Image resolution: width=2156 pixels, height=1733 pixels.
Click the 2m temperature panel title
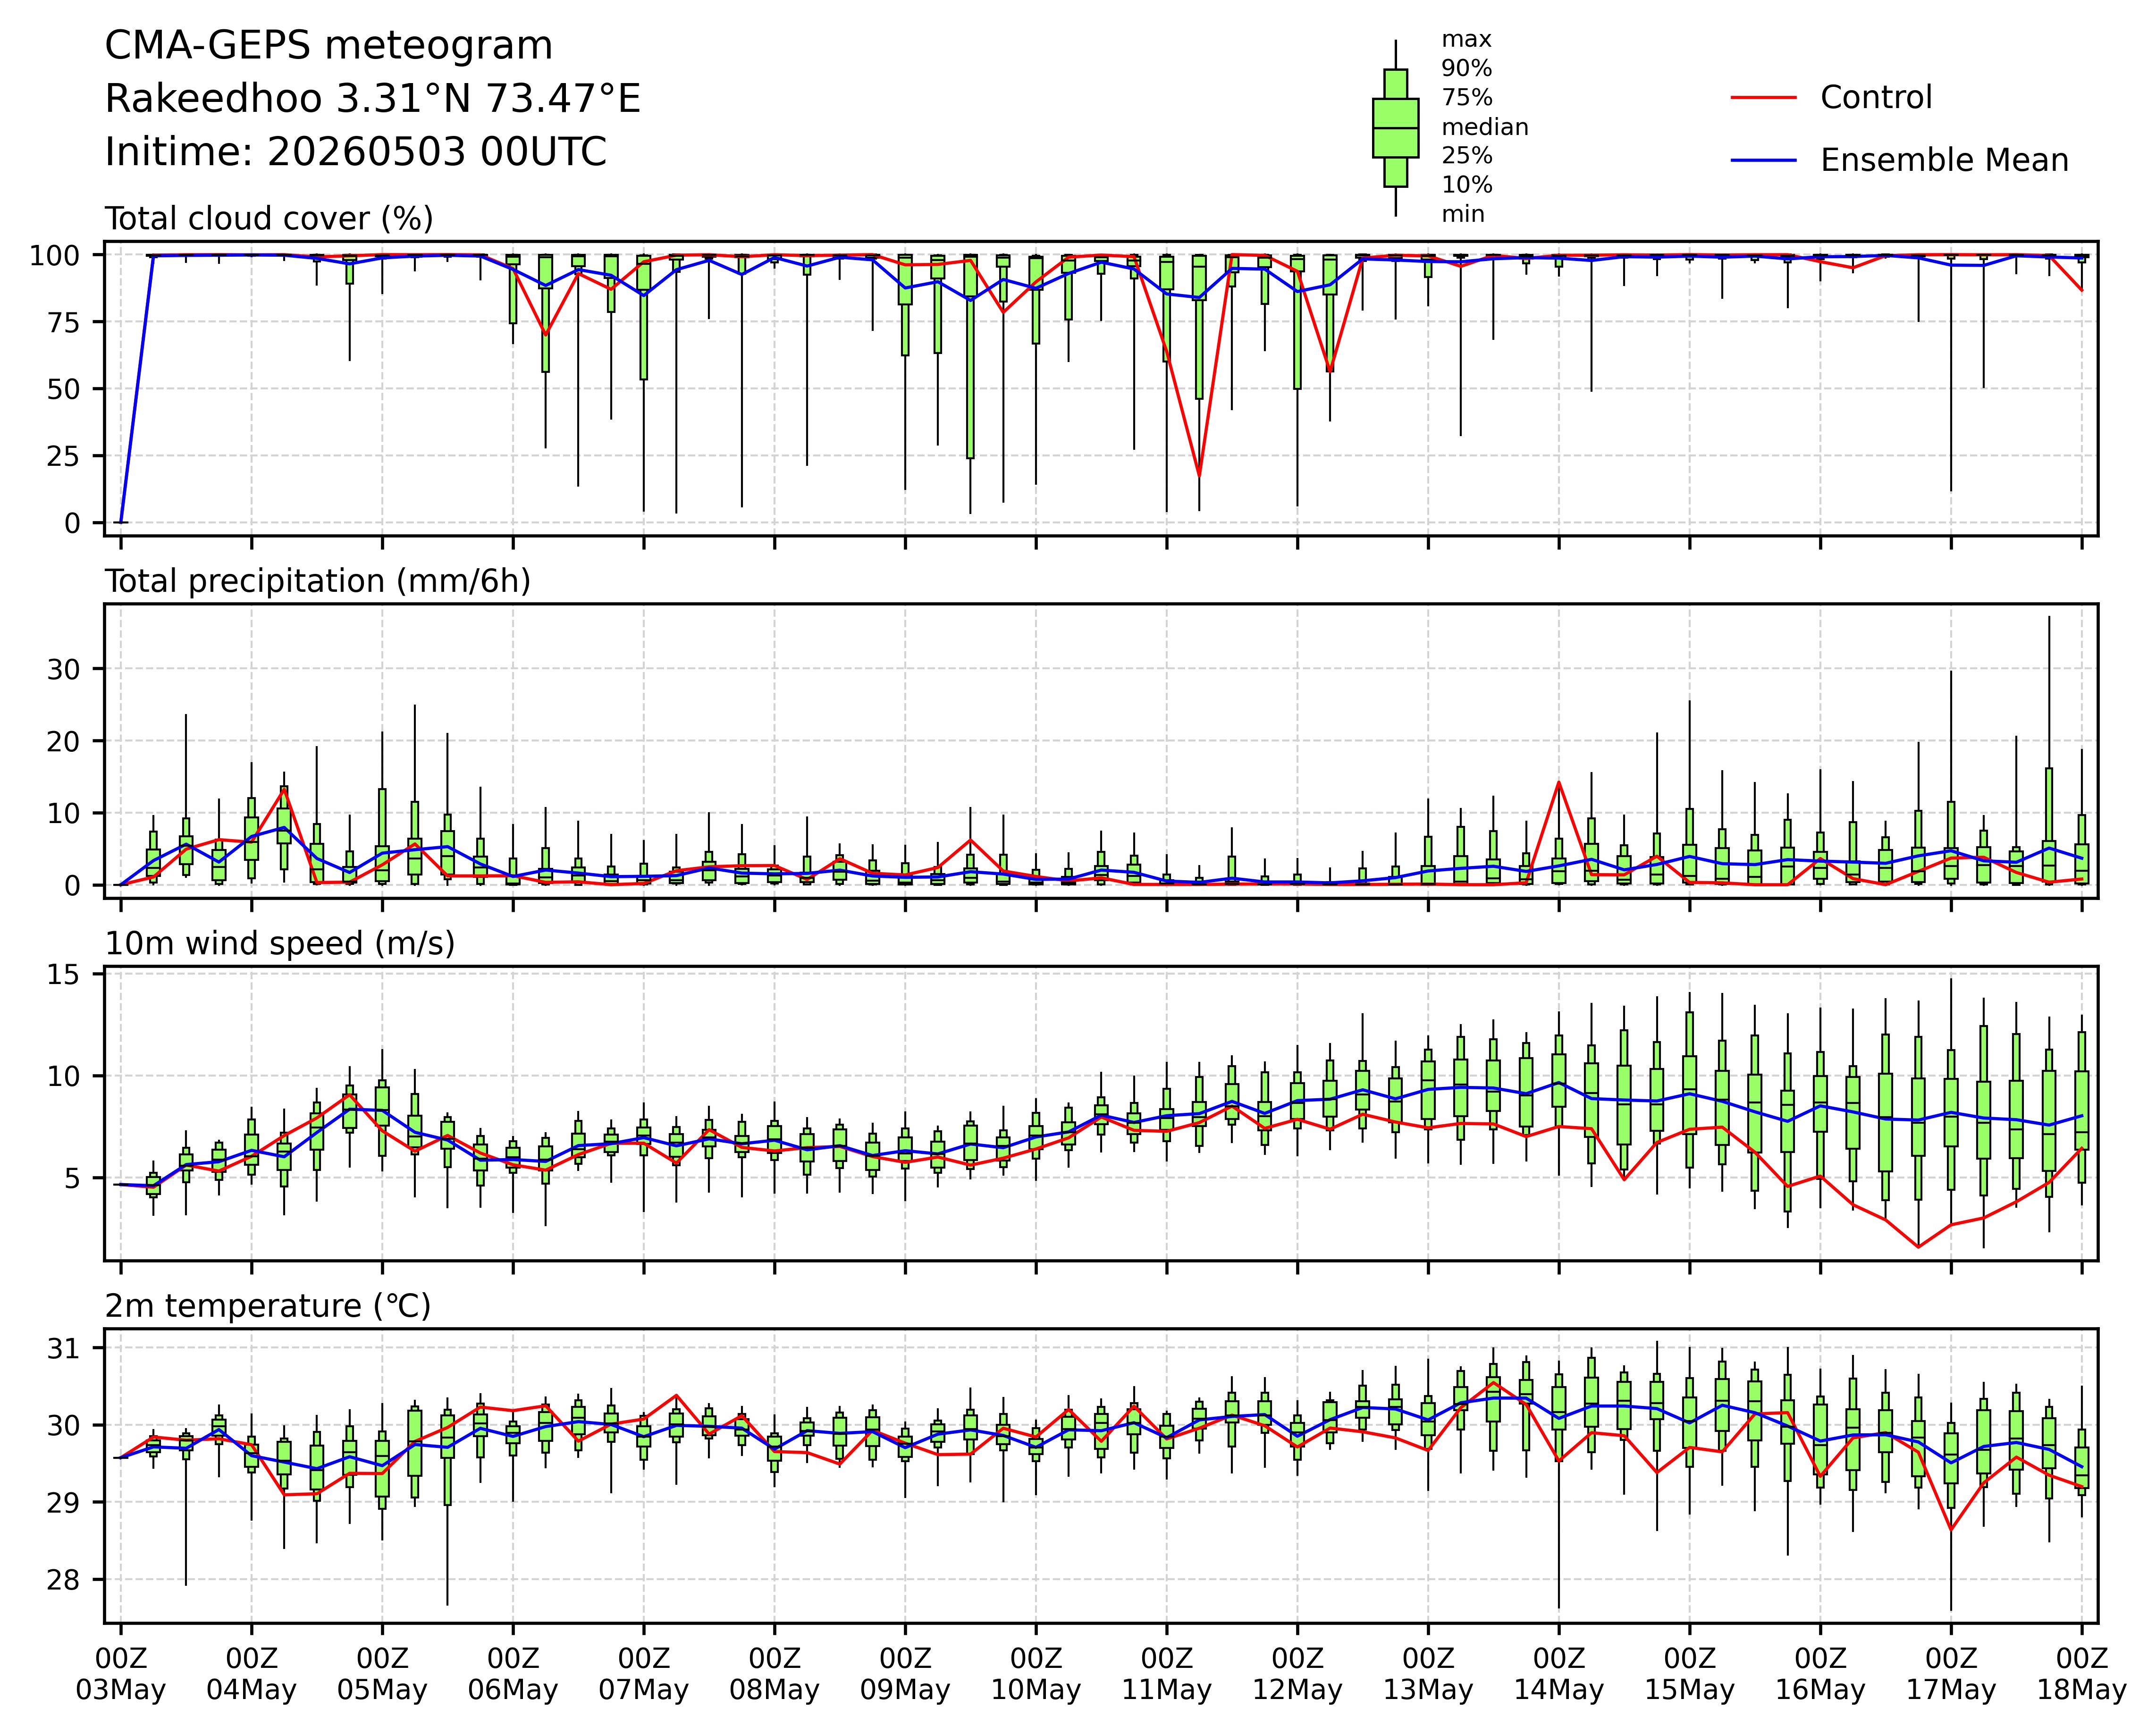(268, 1306)
